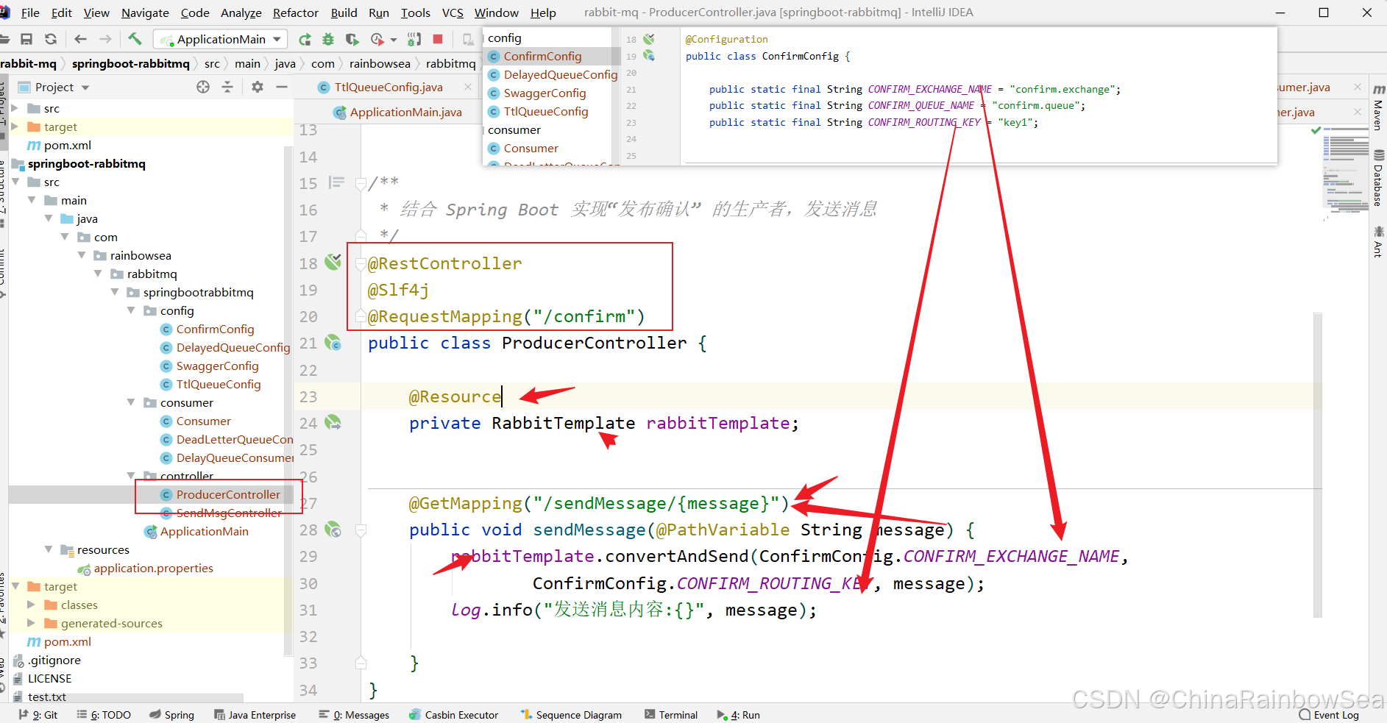Open the Build menu

(344, 13)
